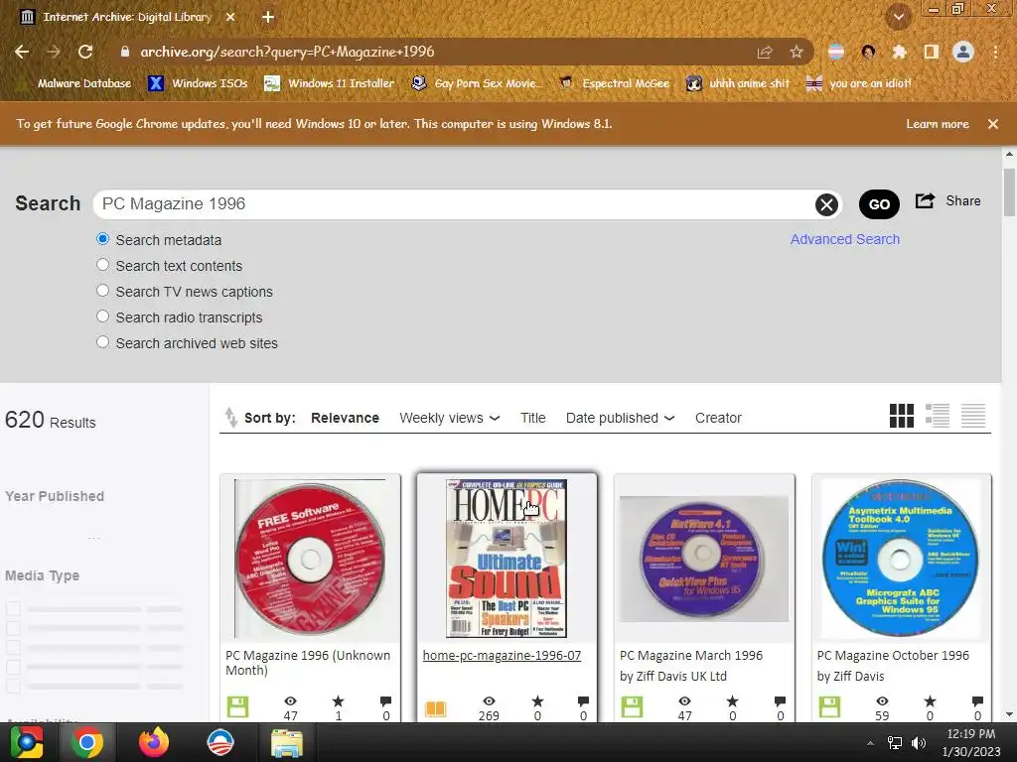Click the reviews icon on PC Magazine 1996 (Unknown Month)
Image resolution: width=1017 pixels, height=762 pixels.
(386, 701)
